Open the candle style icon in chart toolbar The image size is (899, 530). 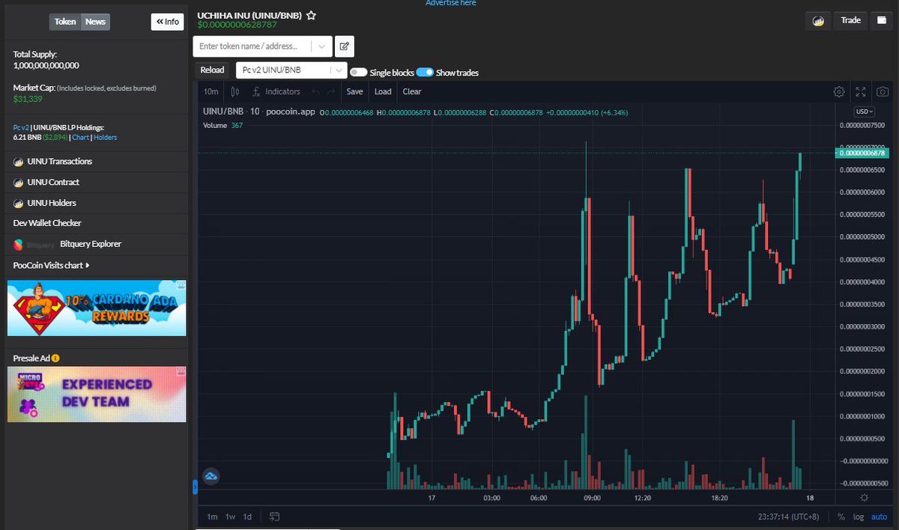(x=235, y=91)
